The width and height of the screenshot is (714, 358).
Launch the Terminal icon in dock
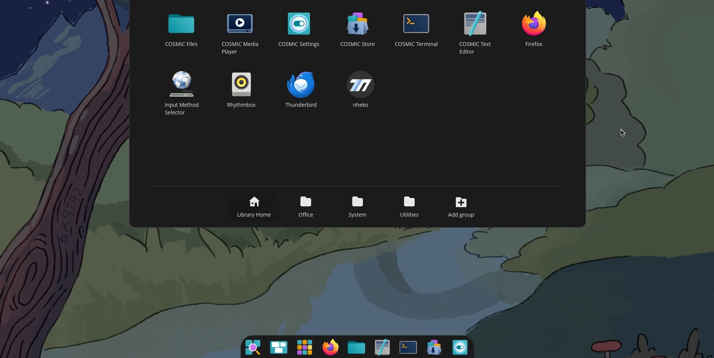(408, 347)
